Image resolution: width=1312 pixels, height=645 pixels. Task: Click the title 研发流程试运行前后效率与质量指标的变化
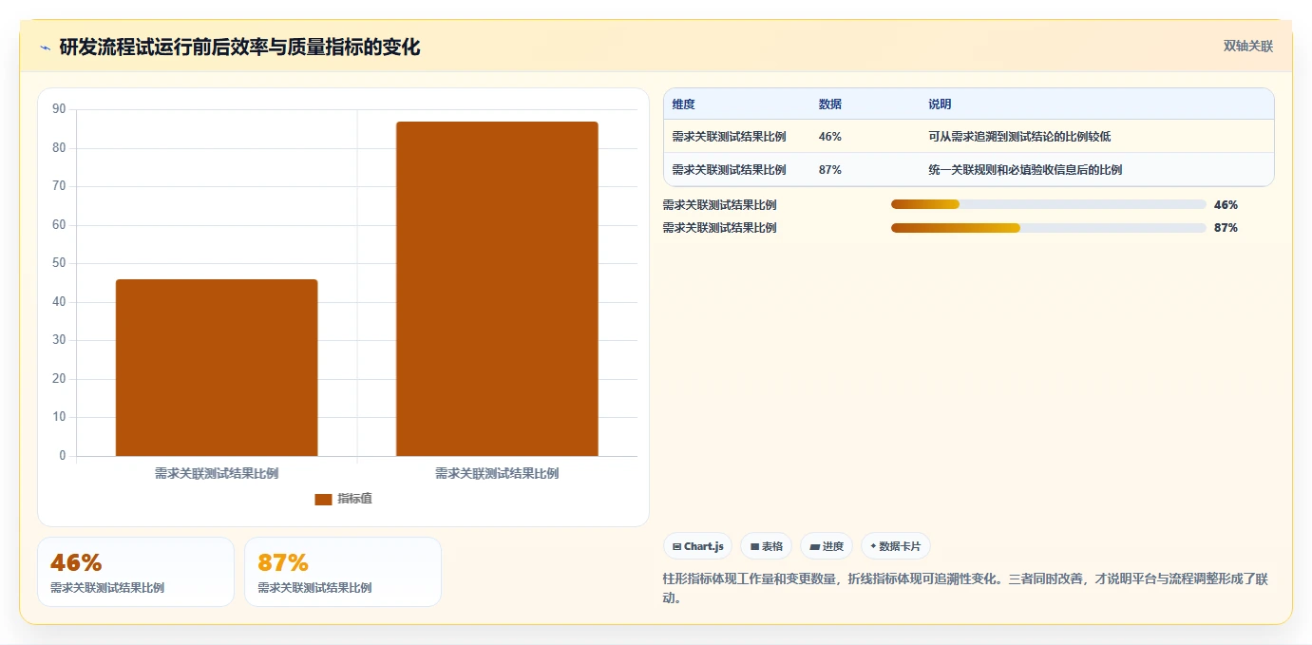[x=239, y=47]
